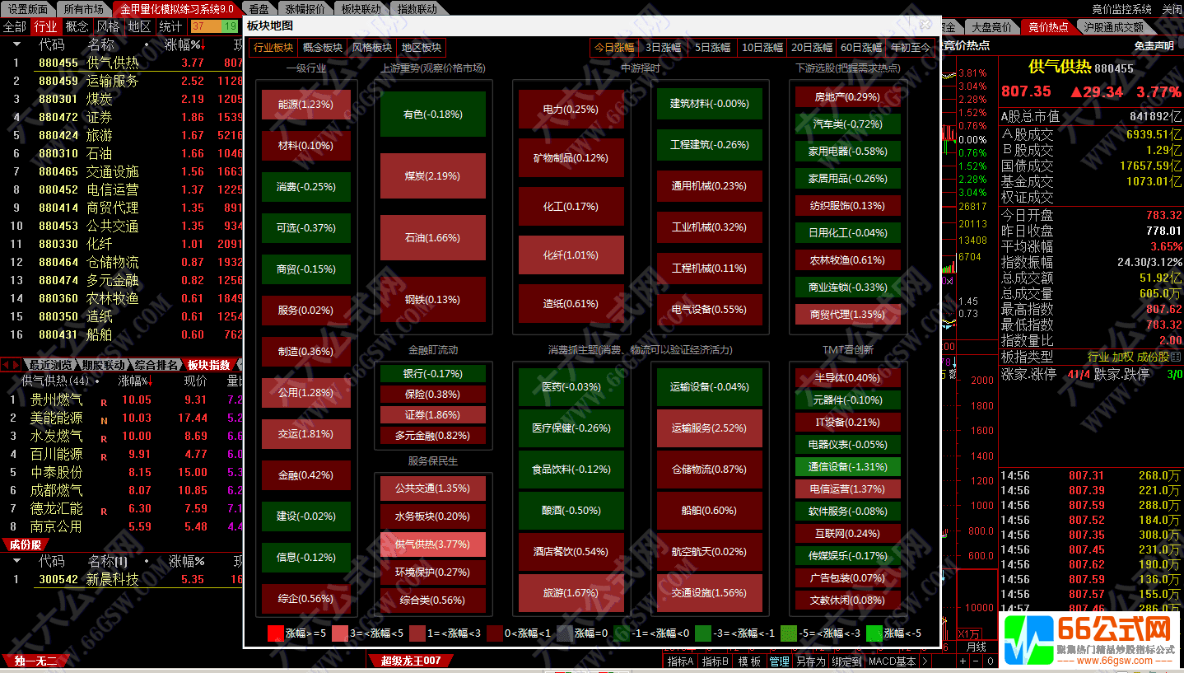Screen dimensions: 1184x673
Task: Open the constituent list icon beside 成份股
Action: 1175,357
